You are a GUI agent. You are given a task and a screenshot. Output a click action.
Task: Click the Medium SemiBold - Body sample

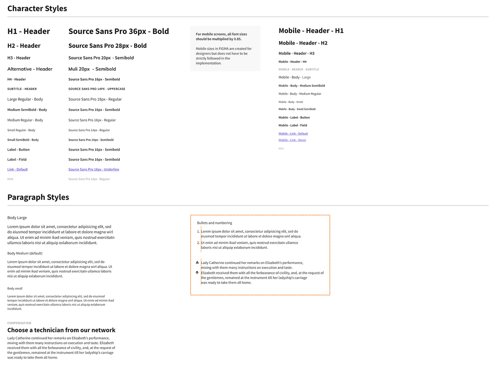pos(27,110)
